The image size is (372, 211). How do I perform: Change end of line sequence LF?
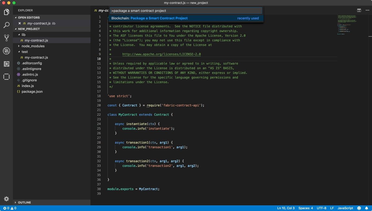coord(332,208)
